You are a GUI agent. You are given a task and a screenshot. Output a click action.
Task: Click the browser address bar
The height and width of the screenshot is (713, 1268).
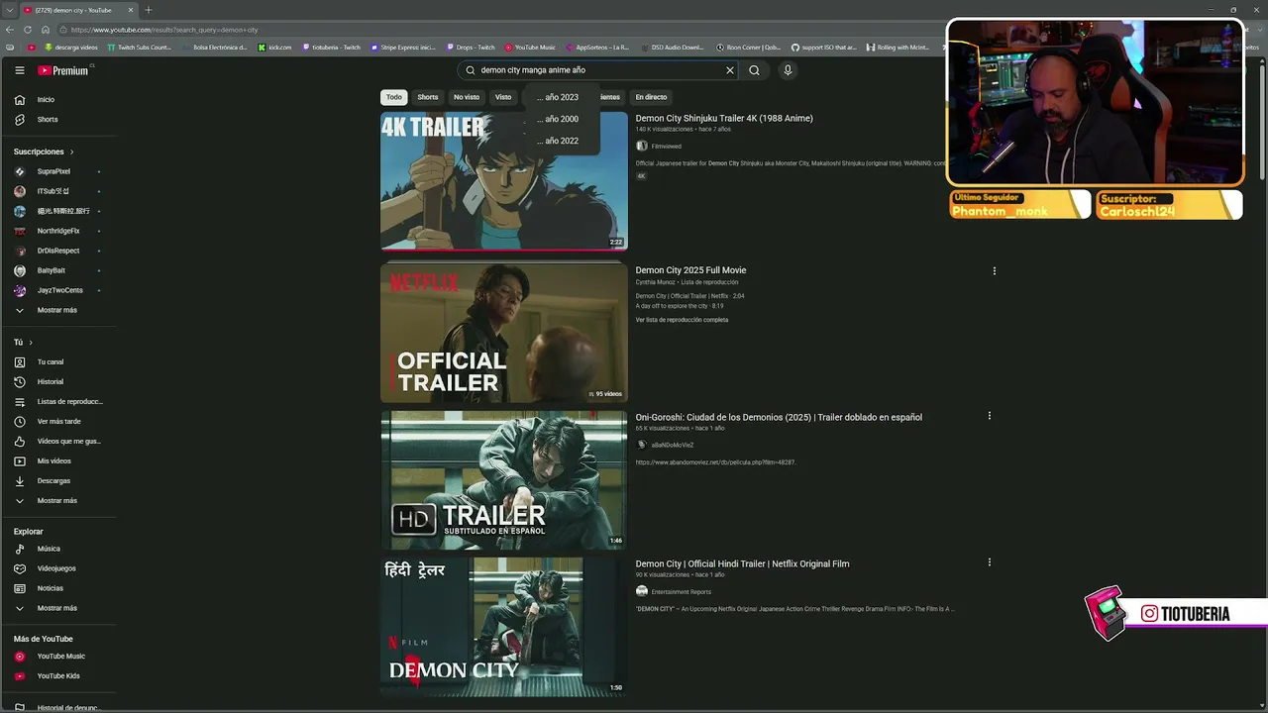495,30
